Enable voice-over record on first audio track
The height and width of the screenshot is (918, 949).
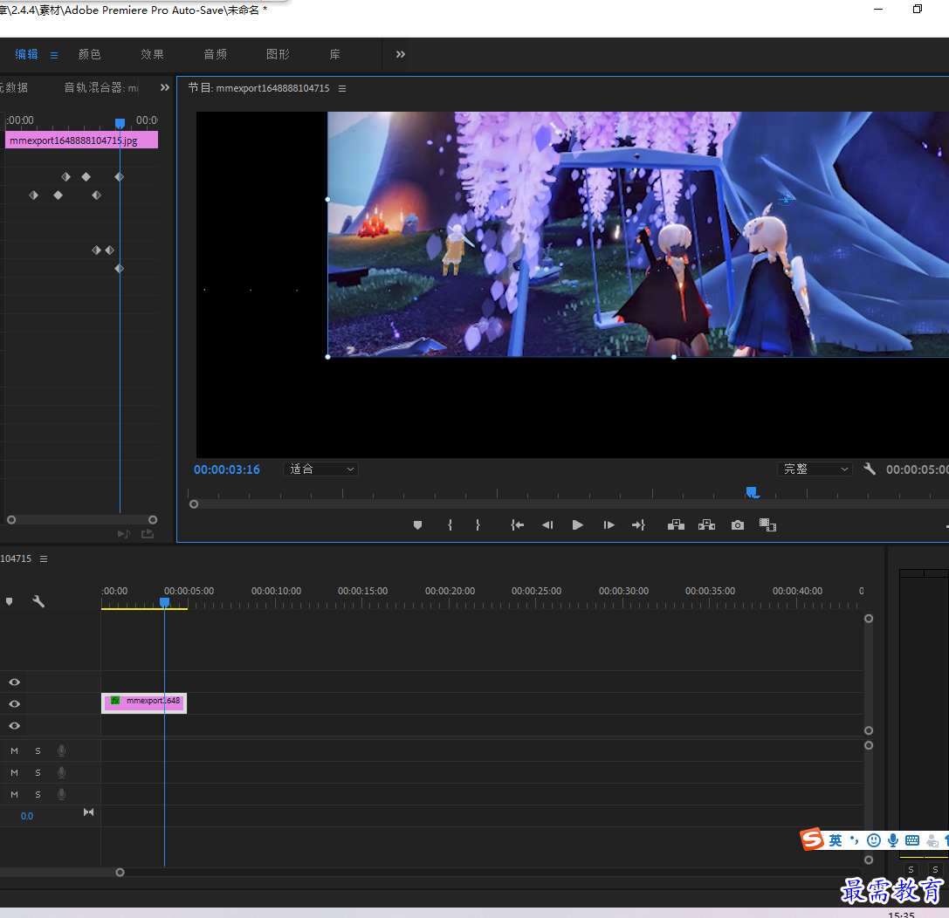pos(61,750)
